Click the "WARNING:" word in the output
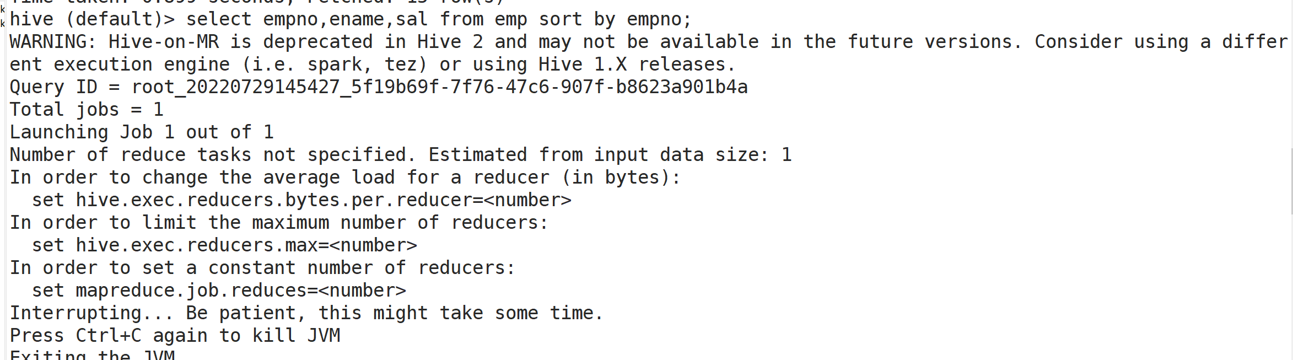The image size is (1293, 360). pyautogui.click(x=53, y=42)
